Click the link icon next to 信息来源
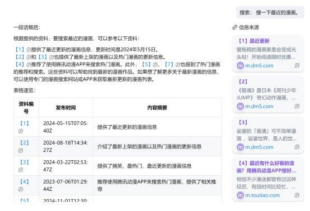Image resolution: width=310 pixels, height=211 pixels. click(234, 27)
